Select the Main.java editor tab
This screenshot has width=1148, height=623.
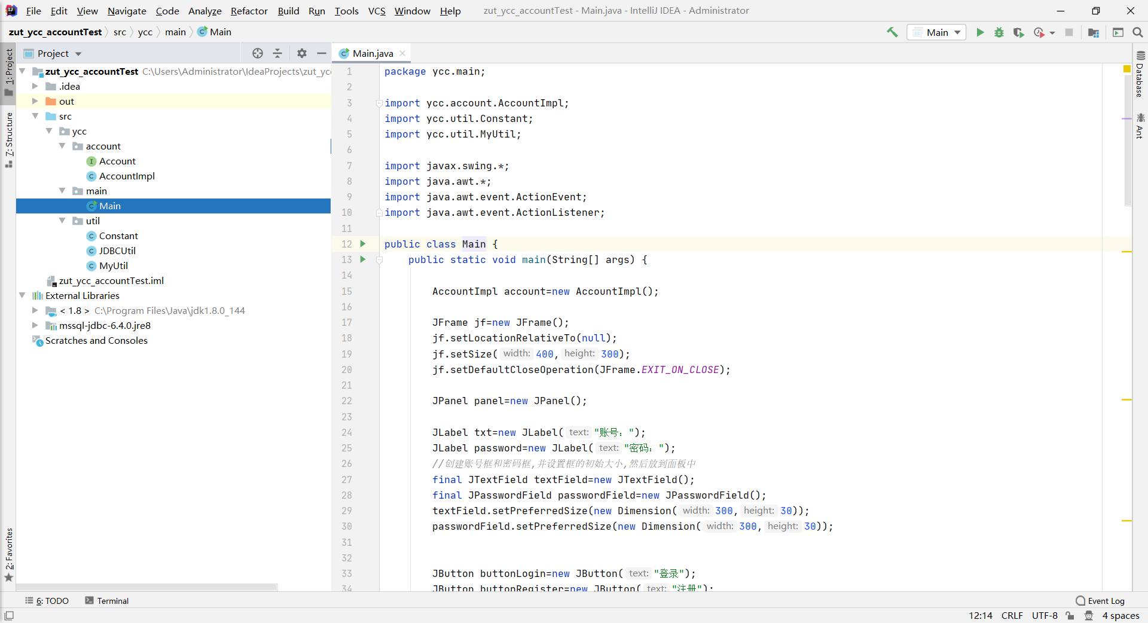coord(373,53)
